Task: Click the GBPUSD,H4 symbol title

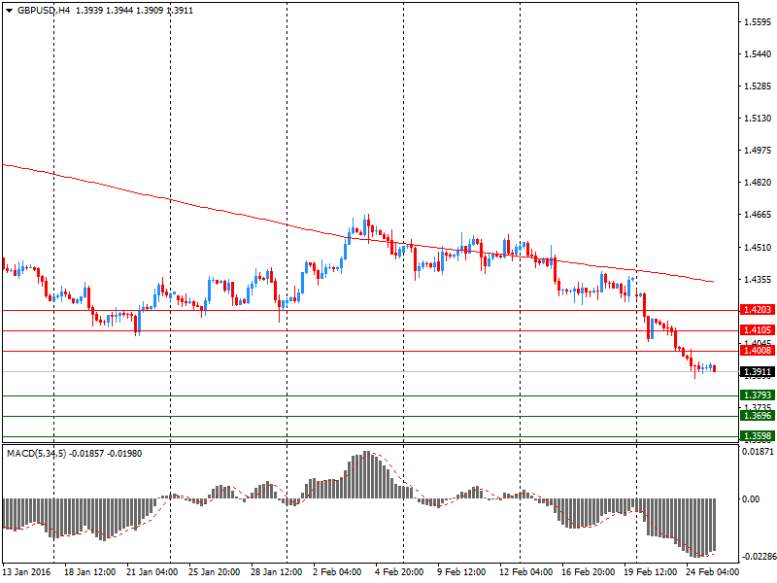Action: [x=44, y=11]
